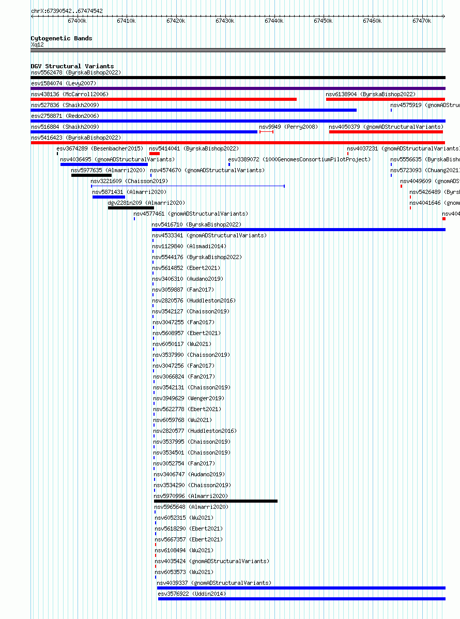Select the black nsv5970996 variant bar
Image resolution: width=460 pixels, height=619 pixels.
coord(216,502)
